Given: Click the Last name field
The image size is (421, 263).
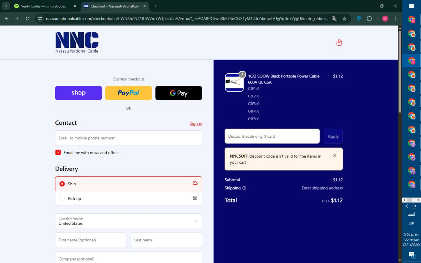Looking at the screenshot, I should (x=166, y=240).
